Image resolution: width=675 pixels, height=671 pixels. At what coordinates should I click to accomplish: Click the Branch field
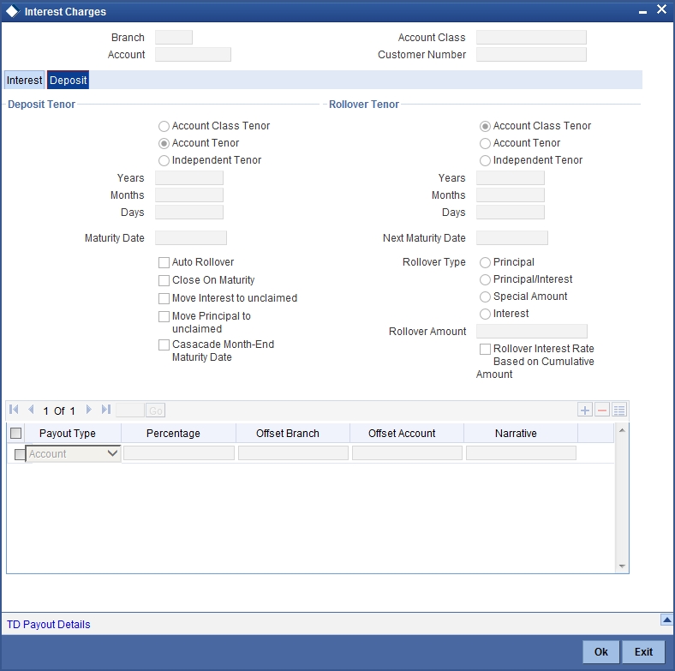click(x=174, y=38)
